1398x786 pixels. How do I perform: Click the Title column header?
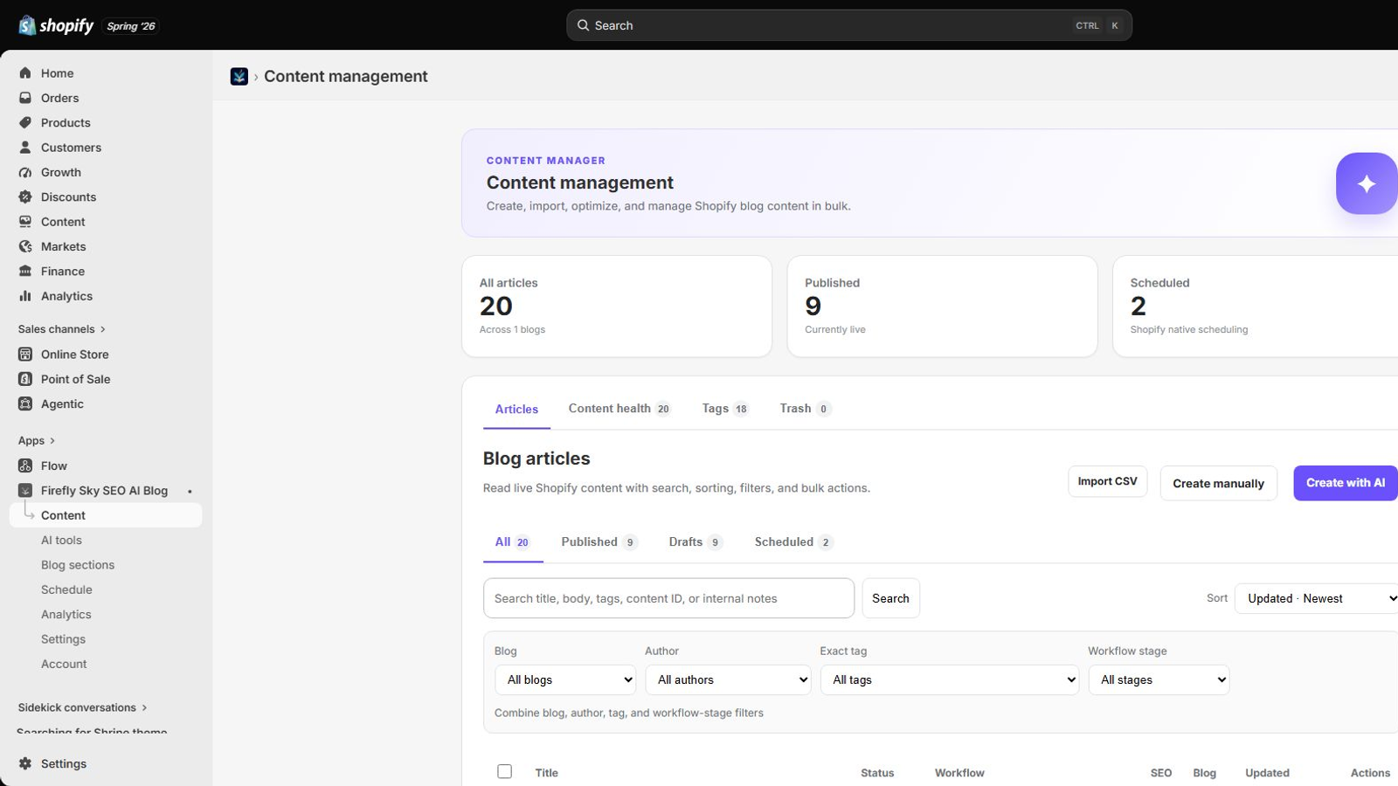pos(547,773)
